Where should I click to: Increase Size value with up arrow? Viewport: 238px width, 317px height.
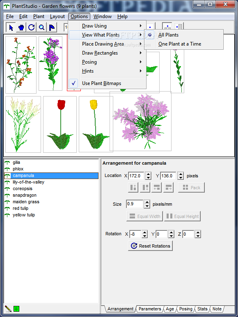tap(147, 202)
